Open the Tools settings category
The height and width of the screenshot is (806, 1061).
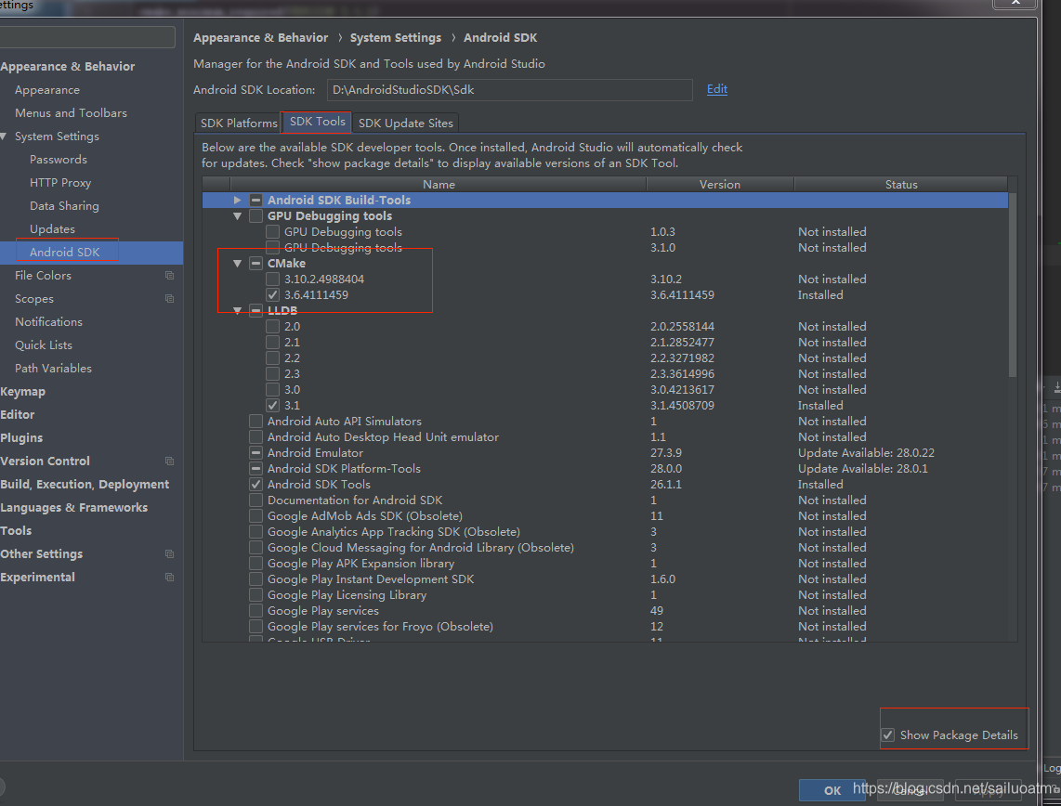[16, 531]
